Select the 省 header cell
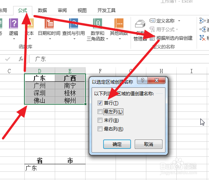 [40, 160]
